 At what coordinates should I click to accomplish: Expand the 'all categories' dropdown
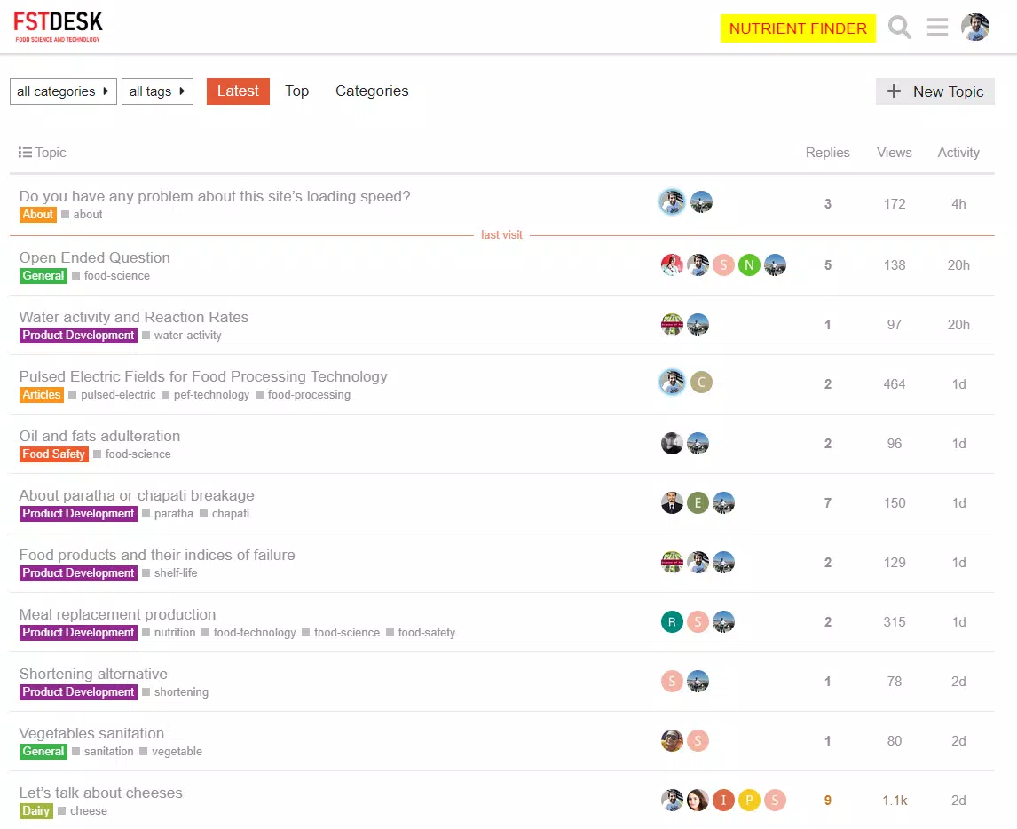63,91
